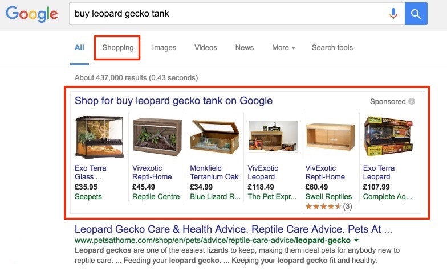
Task: Open the Exo Terra Leopard product link
Action: (379, 172)
